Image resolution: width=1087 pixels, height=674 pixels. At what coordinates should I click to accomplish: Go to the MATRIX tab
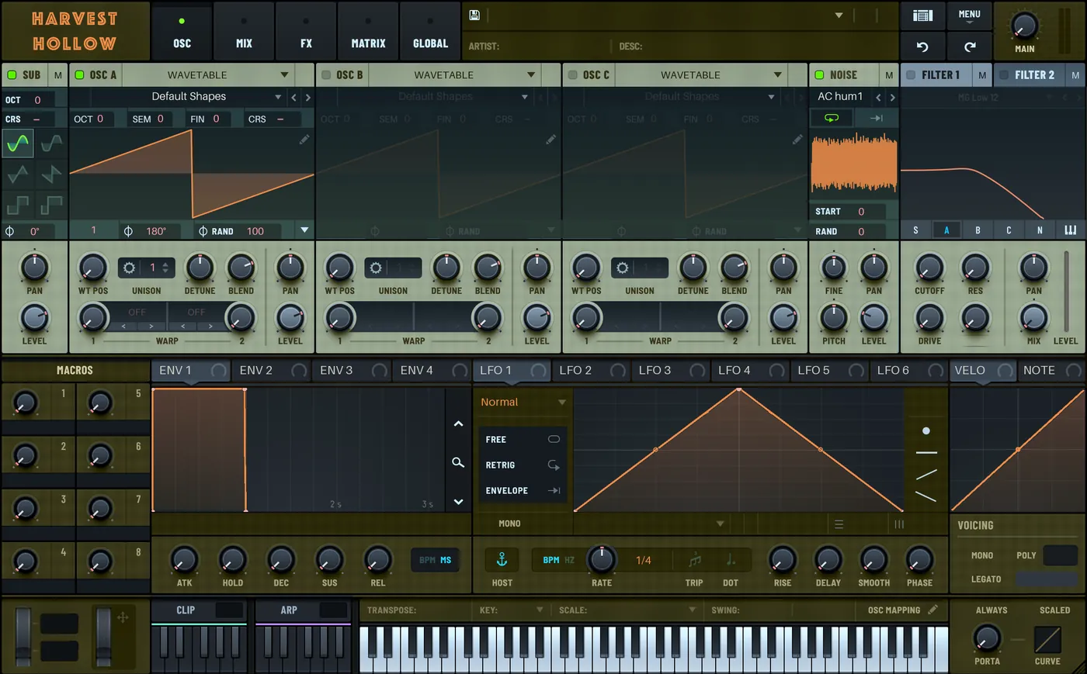pyautogui.click(x=368, y=31)
